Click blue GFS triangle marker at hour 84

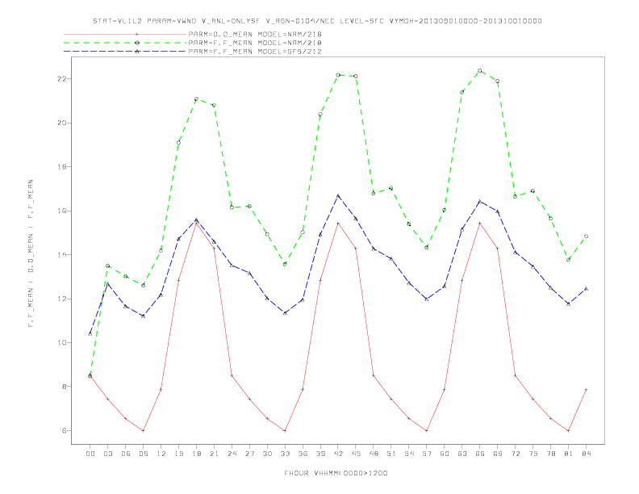click(x=586, y=289)
